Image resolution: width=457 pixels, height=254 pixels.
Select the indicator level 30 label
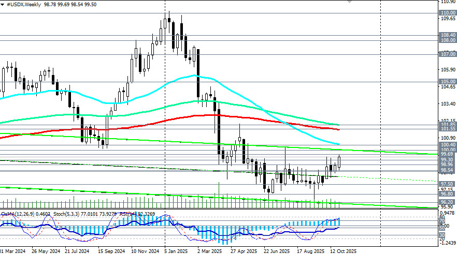point(442,235)
